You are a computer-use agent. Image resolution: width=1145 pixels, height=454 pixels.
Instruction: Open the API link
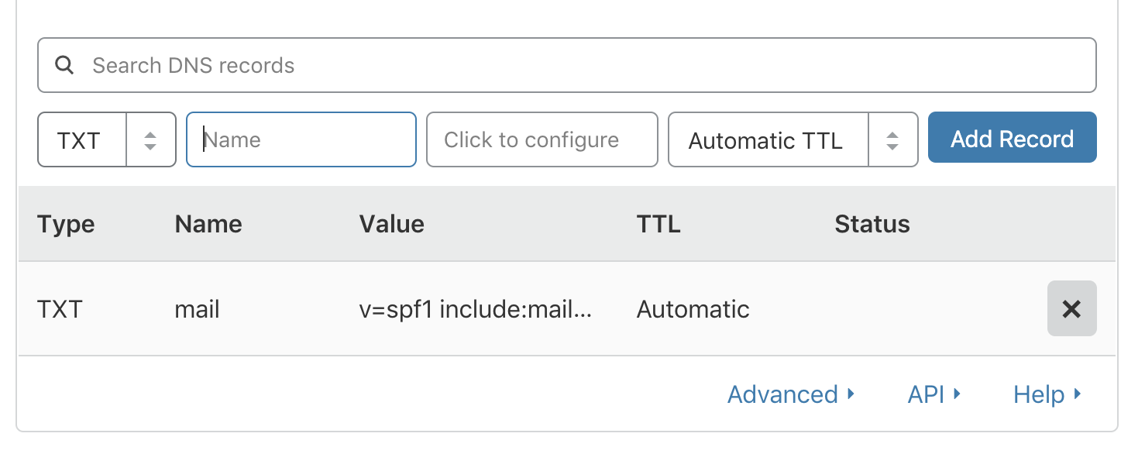[933, 394]
